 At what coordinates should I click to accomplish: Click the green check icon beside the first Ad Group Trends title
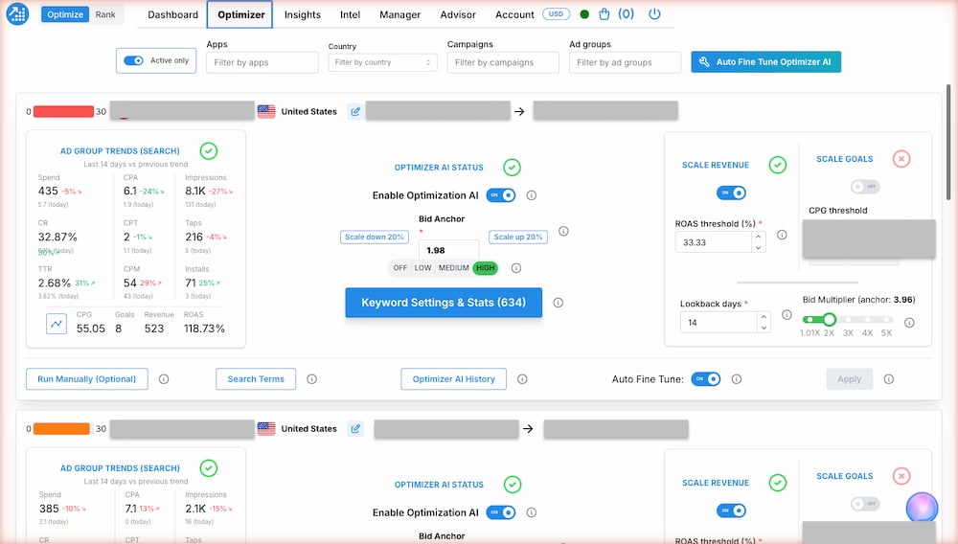point(208,150)
